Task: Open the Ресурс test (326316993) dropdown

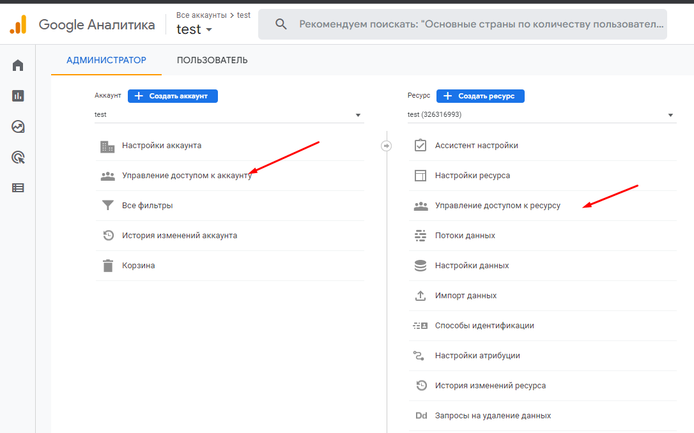Action: tap(541, 115)
